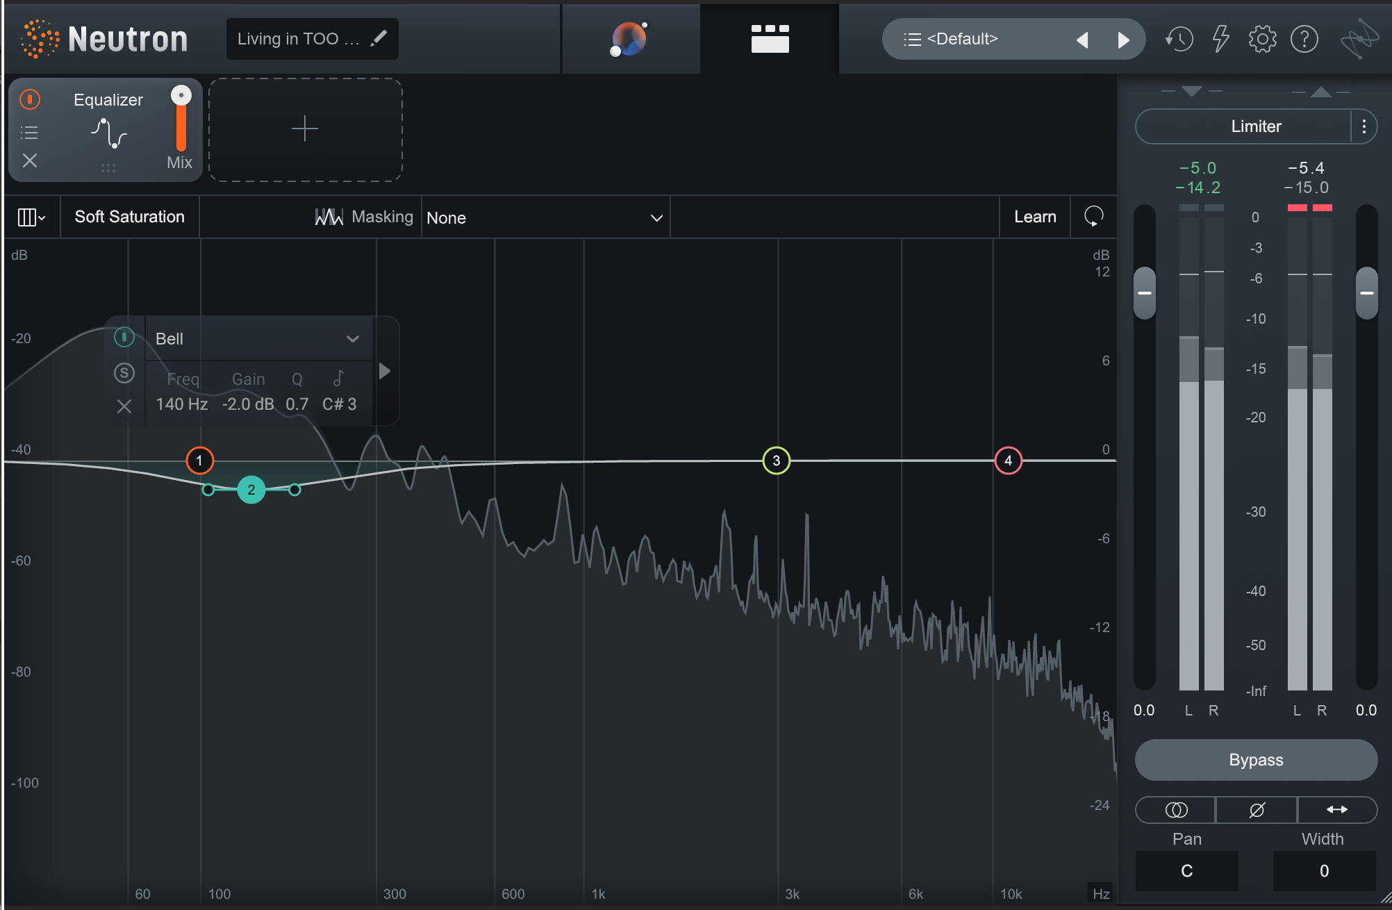This screenshot has height=910, width=1392.
Task: Expand band 2 details with the right arrow
Action: tap(384, 372)
